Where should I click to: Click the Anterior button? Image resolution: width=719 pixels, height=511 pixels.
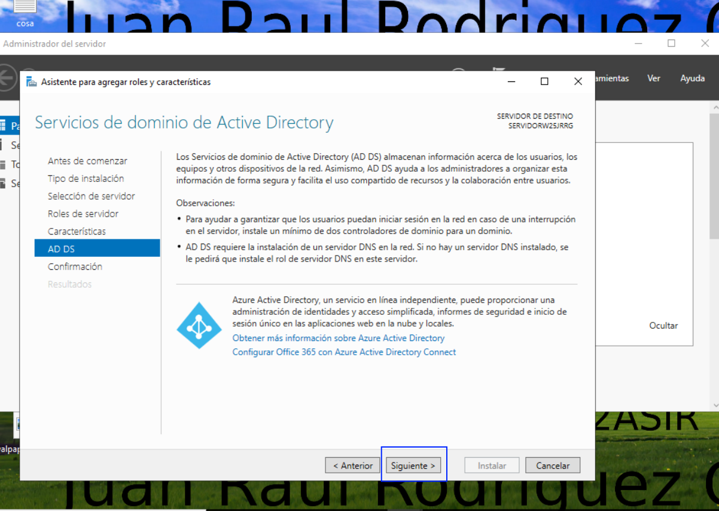[353, 466]
